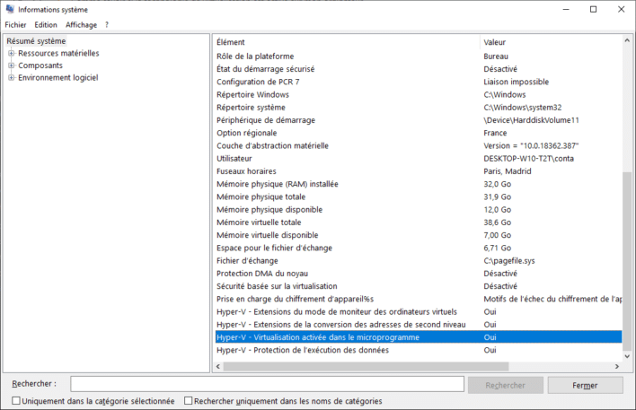Maximize the Informations système window

593,9
